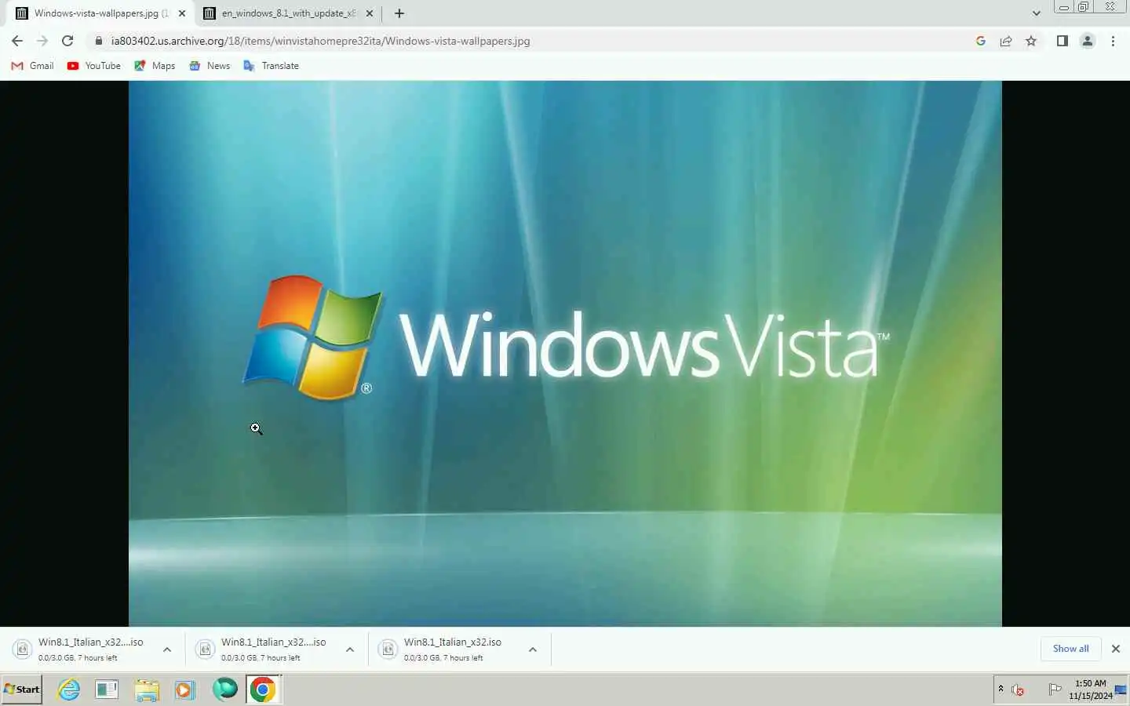Click Show all downloads

pos(1070,649)
